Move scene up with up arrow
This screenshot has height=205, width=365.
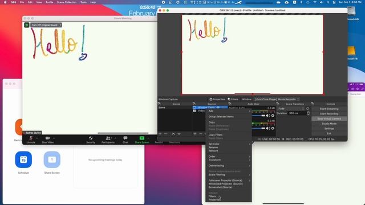tap(173, 134)
